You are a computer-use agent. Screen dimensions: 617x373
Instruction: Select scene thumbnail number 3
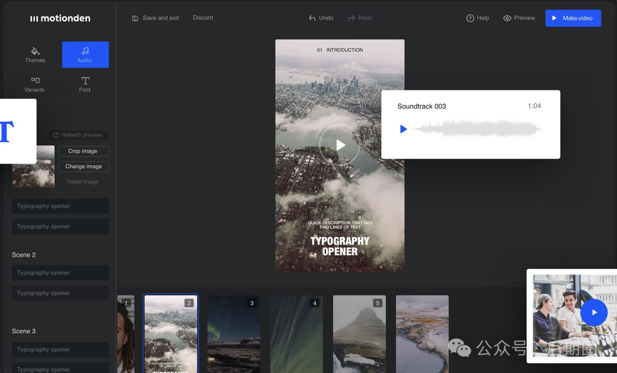coord(233,334)
